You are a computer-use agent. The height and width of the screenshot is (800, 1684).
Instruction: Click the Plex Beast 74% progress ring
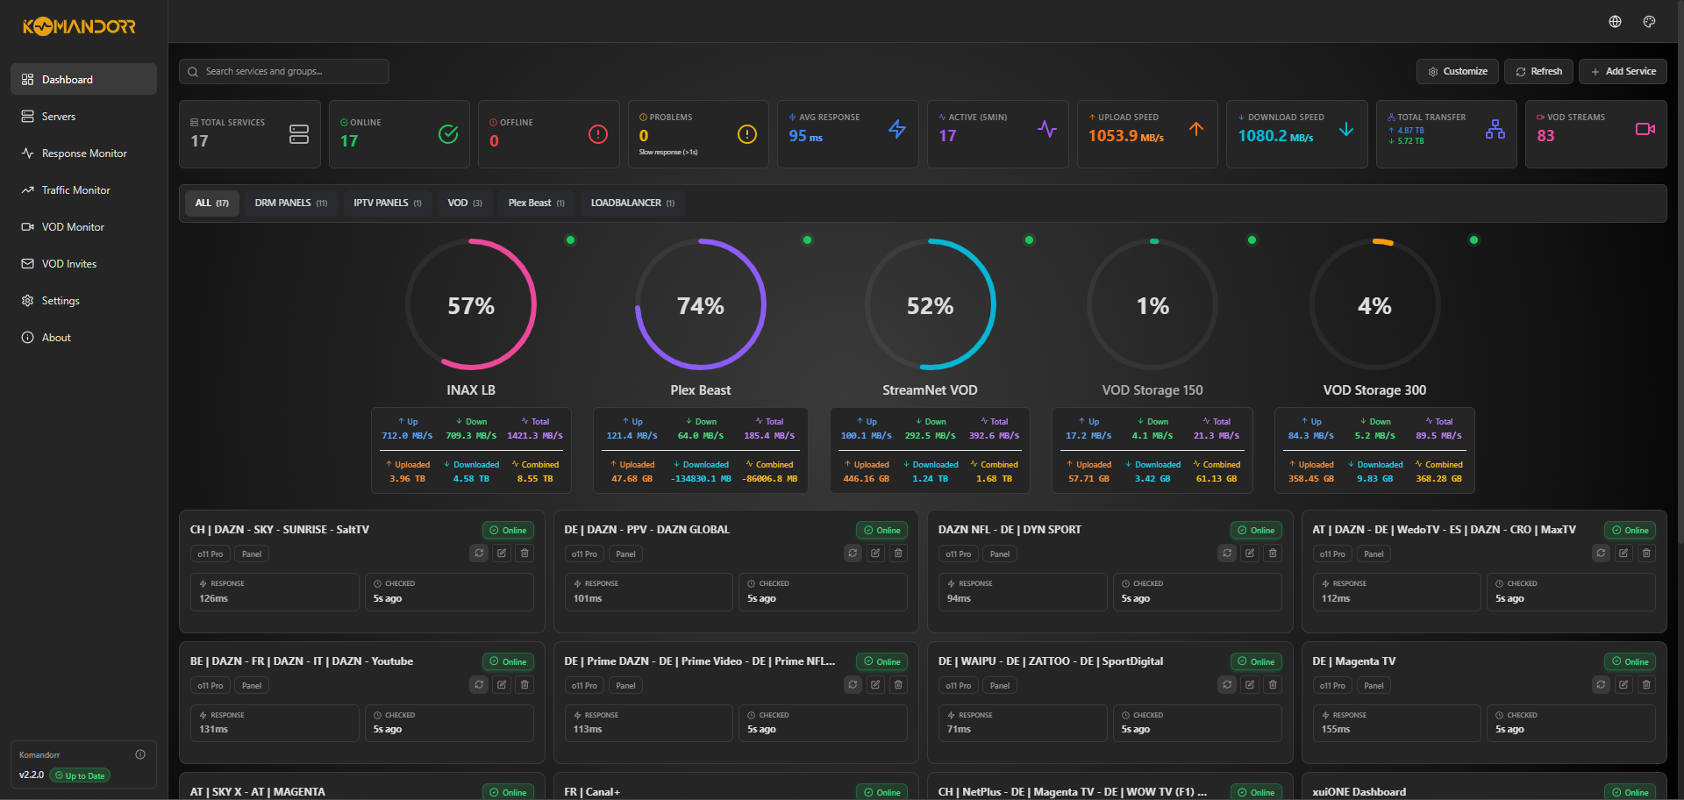click(701, 305)
